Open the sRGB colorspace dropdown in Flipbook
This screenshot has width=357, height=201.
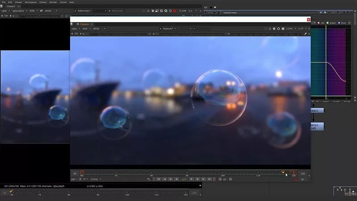pyautogui.click(x=99, y=28)
